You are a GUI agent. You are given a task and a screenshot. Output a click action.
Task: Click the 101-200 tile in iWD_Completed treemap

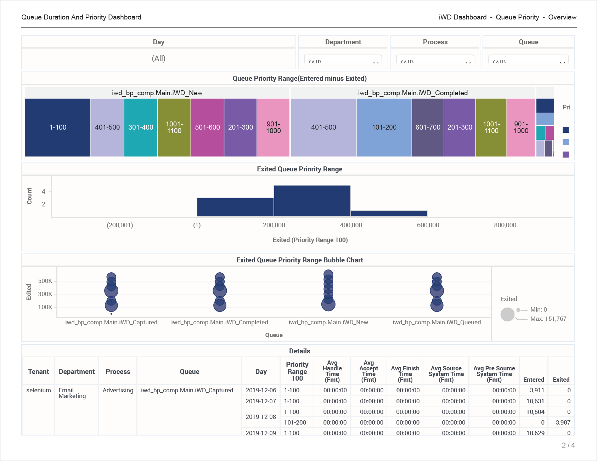384,127
